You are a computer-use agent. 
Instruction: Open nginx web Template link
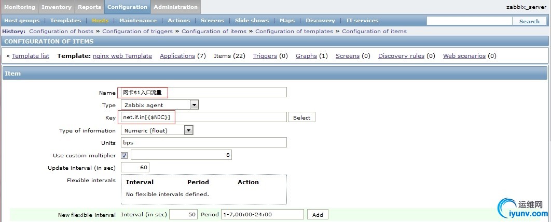pos(122,56)
